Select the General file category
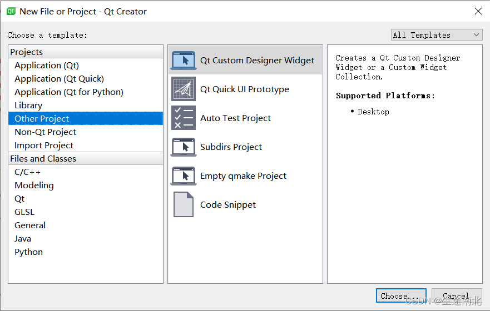 point(86,225)
